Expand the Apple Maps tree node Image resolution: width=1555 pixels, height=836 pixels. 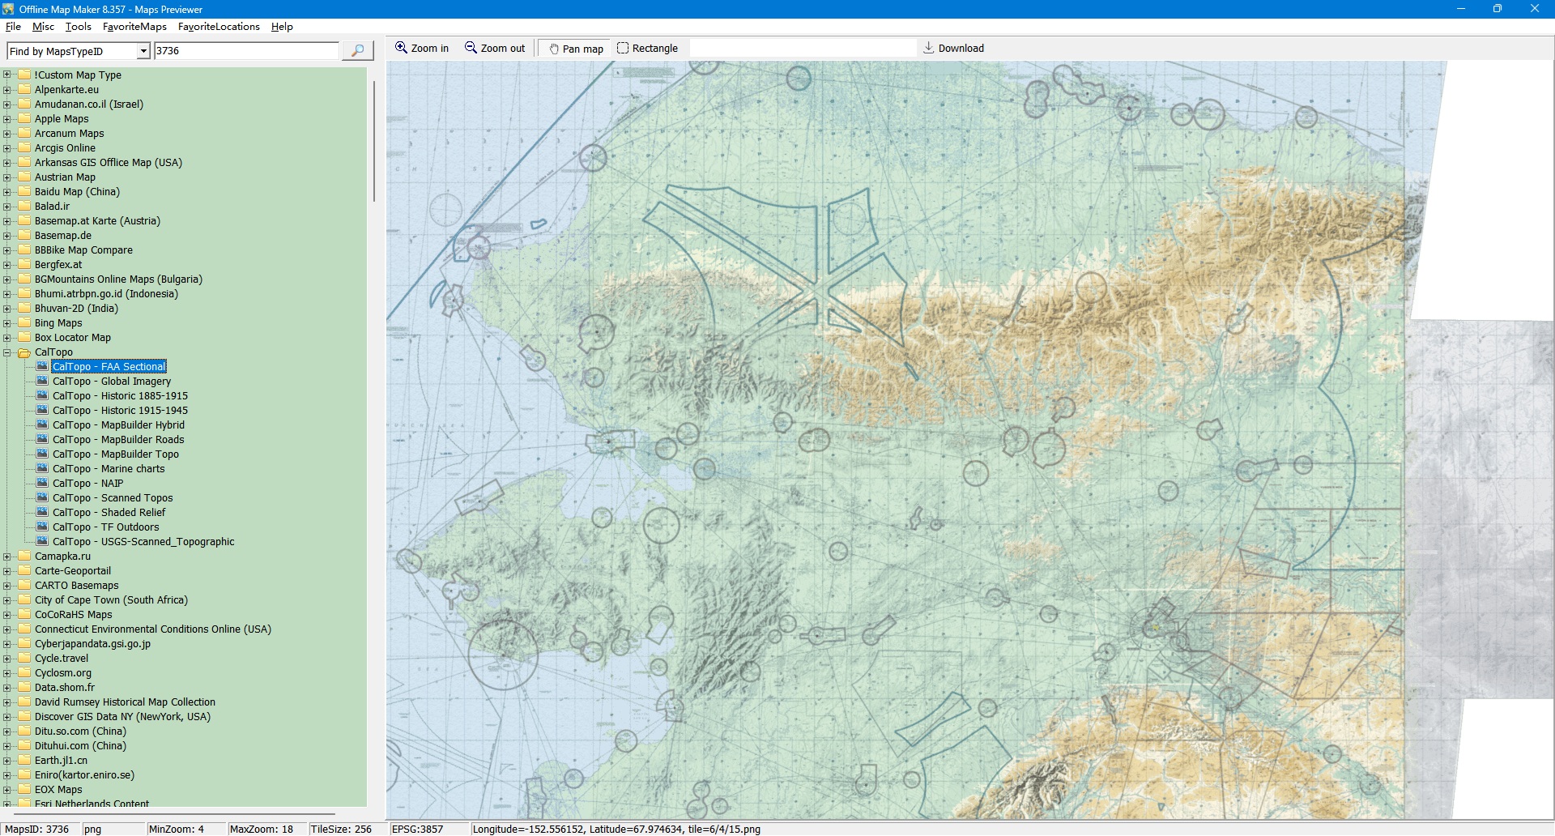click(x=7, y=119)
